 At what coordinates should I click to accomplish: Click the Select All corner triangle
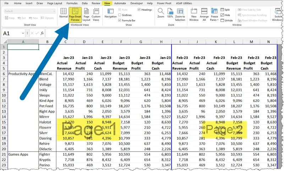click(x=5, y=42)
